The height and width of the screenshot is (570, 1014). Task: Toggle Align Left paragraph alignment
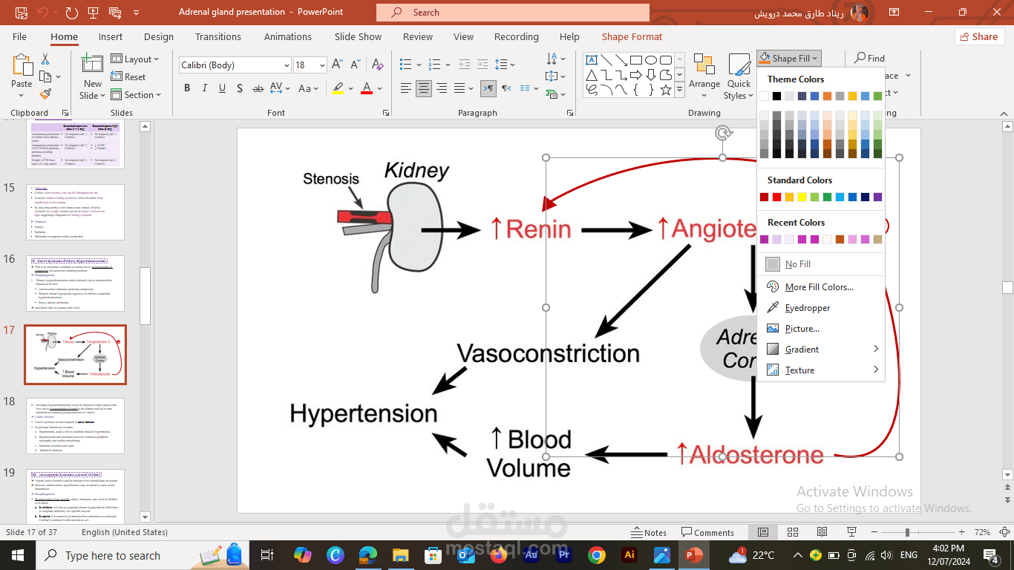405,88
